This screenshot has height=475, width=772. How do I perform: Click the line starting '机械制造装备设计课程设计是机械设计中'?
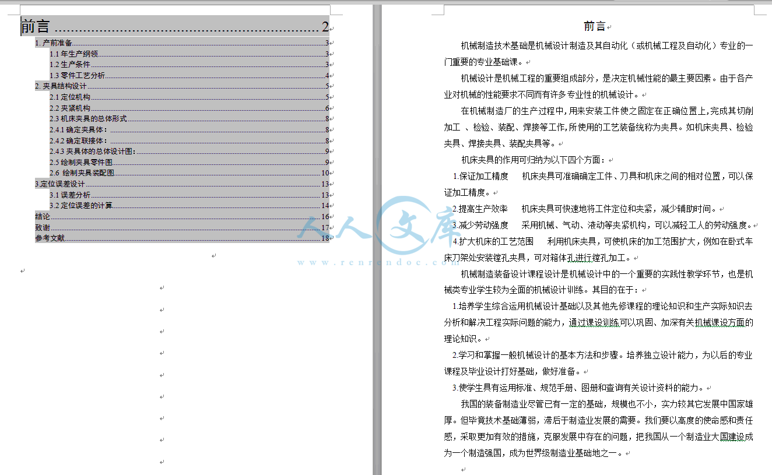coord(607,274)
